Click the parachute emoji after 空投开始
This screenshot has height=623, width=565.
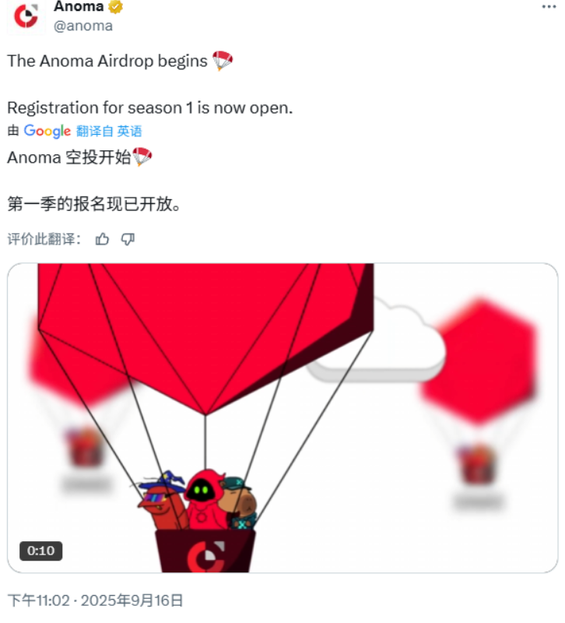pos(142,157)
